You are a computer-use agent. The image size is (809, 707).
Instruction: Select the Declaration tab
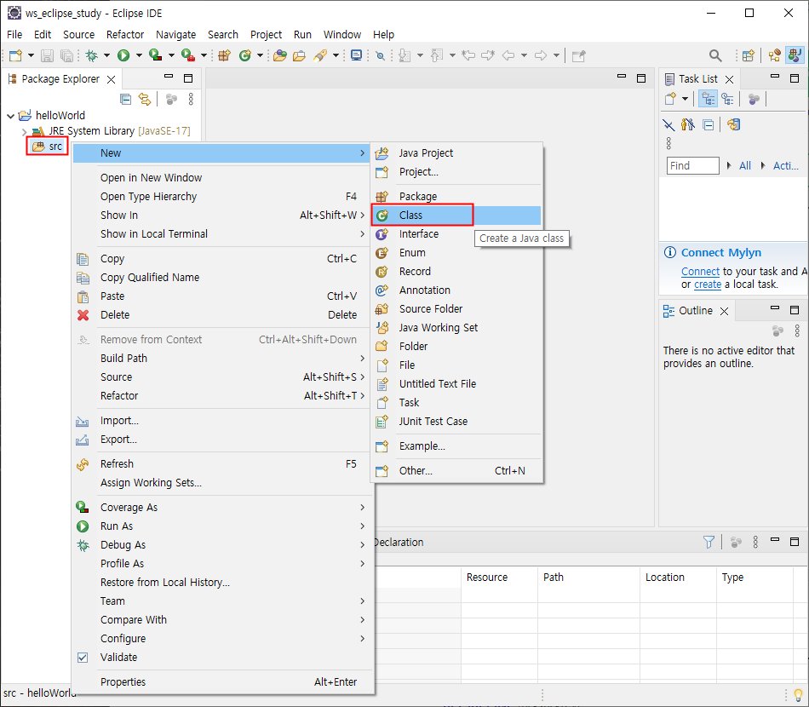[398, 543]
